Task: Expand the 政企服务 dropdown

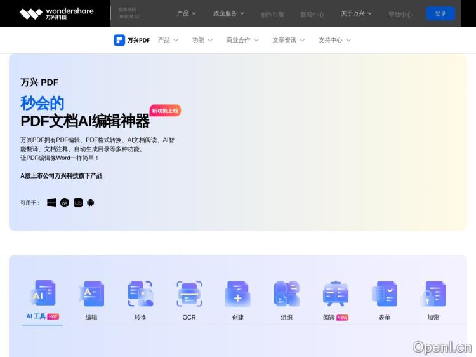Action: tap(228, 13)
